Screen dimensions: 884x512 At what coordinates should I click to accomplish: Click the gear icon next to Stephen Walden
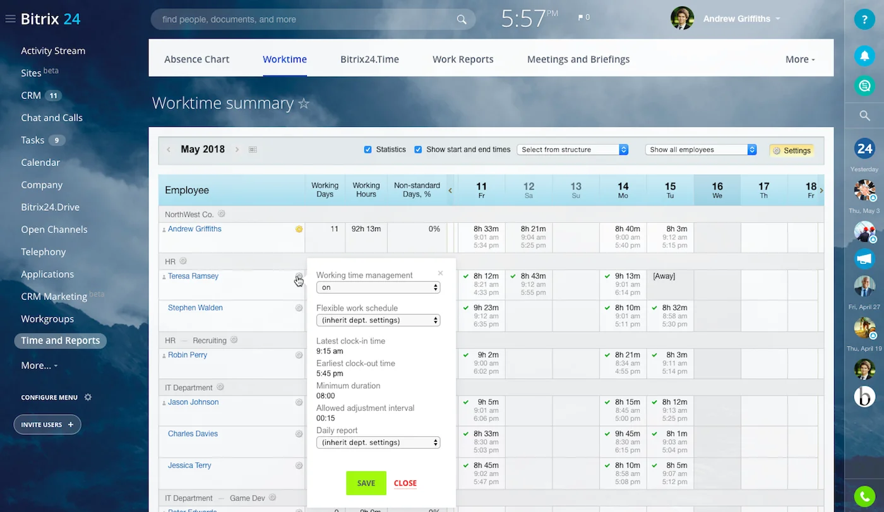click(299, 308)
